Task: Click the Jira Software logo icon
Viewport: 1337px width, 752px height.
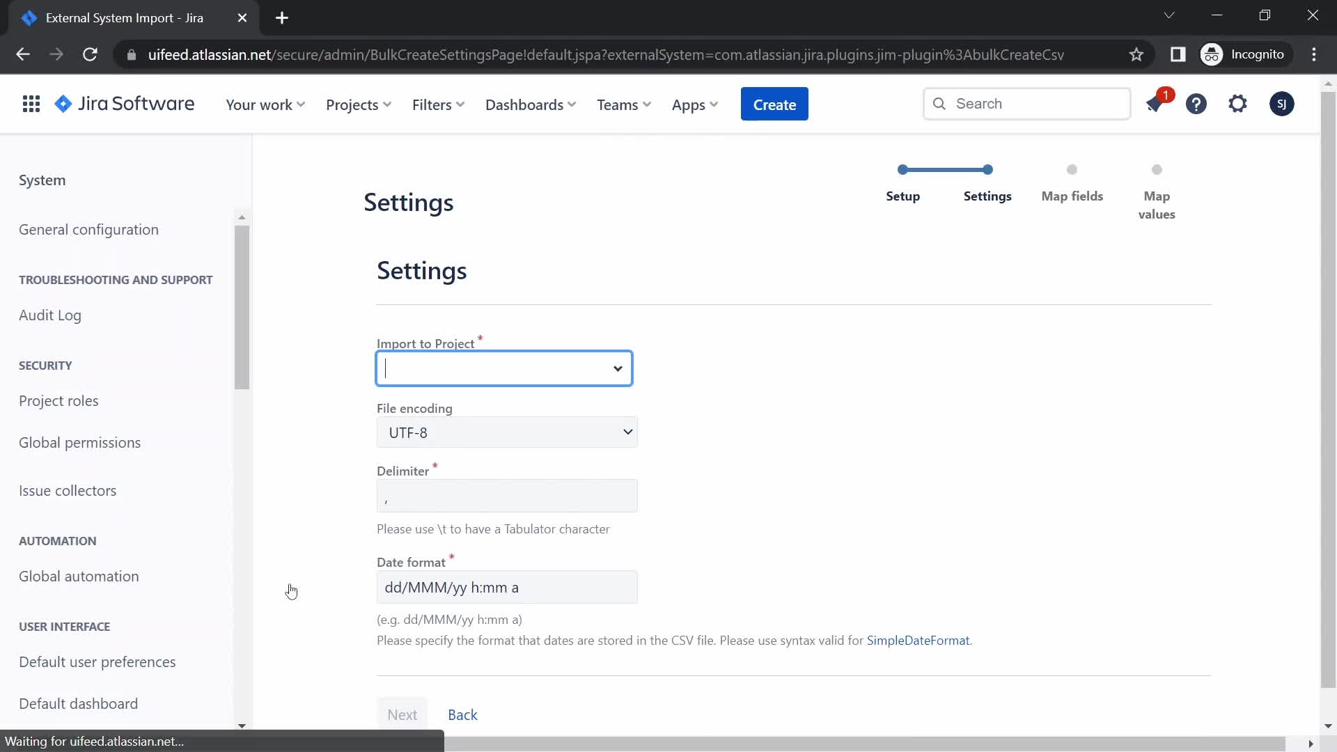Action: click(63, 104)
